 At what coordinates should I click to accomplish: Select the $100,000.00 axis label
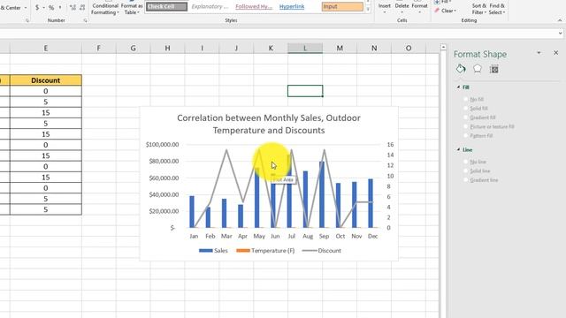162,145
